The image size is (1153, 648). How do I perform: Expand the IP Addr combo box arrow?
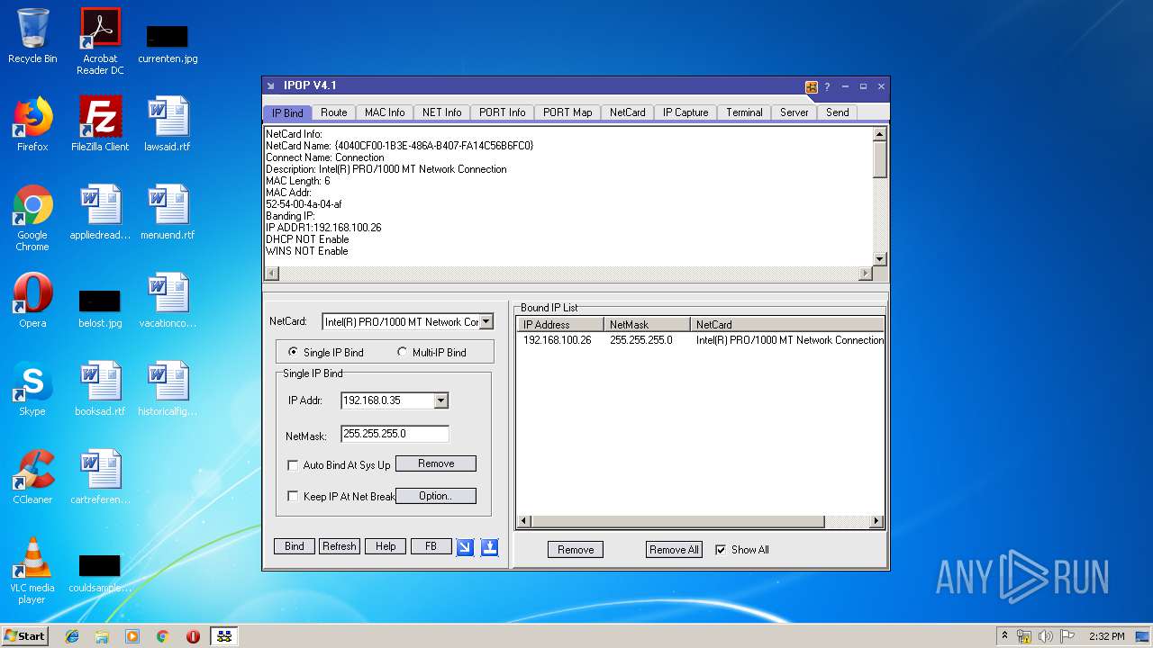440,400
